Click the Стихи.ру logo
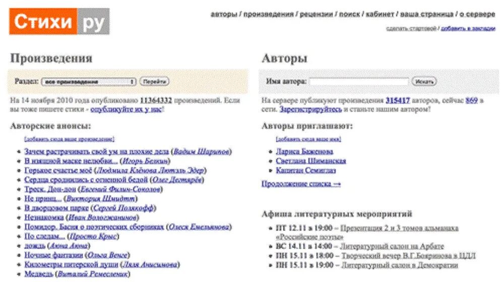Image resolution: width=504 pixels, height=282 pixels. 59,21
